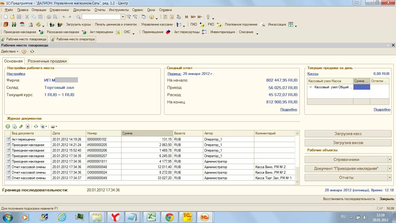Click Печать ценников и этикеток
Screen dimensions: 396x223
coord(116,24)
